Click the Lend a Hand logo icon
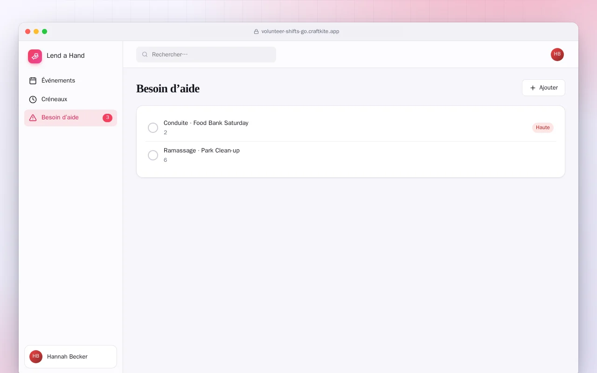Screen dimensions: 597x373 click(x=35, y=56)
